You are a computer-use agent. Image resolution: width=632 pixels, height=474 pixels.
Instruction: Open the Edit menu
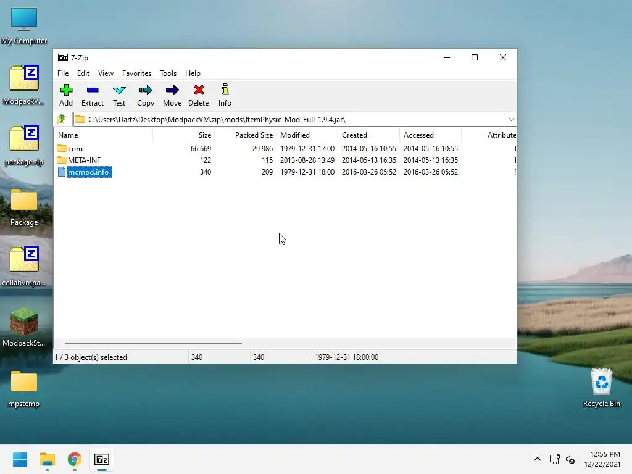[83, 73]
